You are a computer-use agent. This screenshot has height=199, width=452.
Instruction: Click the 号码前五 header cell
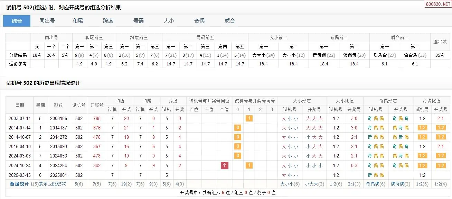205,37
